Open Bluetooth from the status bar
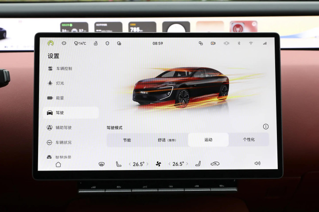 (239, 43)
